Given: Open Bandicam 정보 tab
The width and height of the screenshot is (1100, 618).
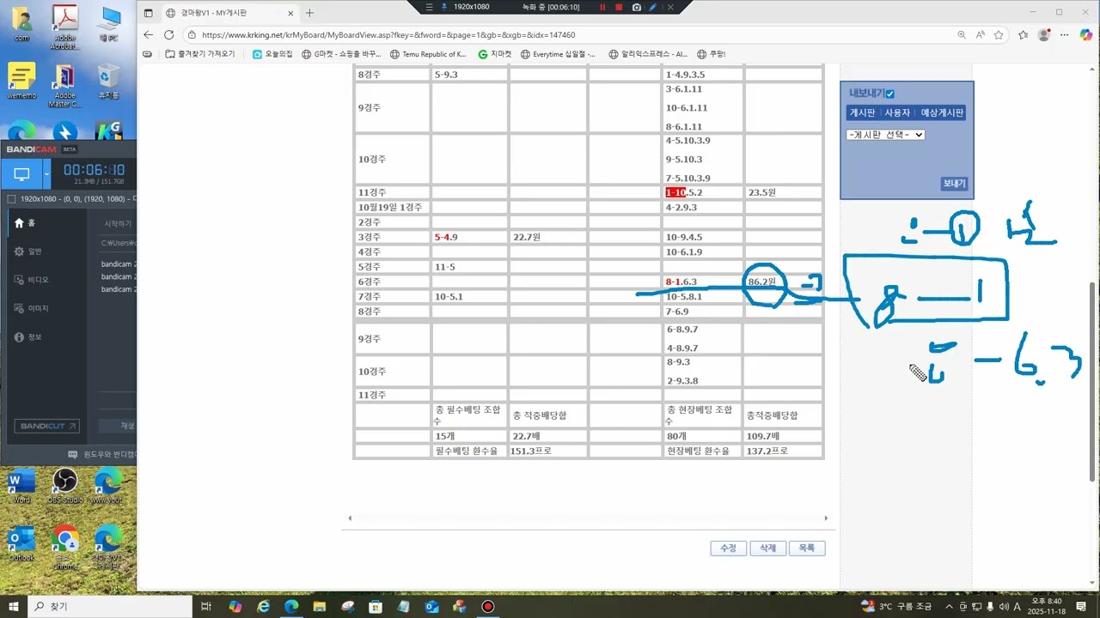Looking at the screenshot, I should pos(28,337).
